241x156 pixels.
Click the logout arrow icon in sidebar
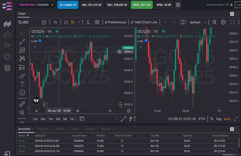click(x=7, y=154)
